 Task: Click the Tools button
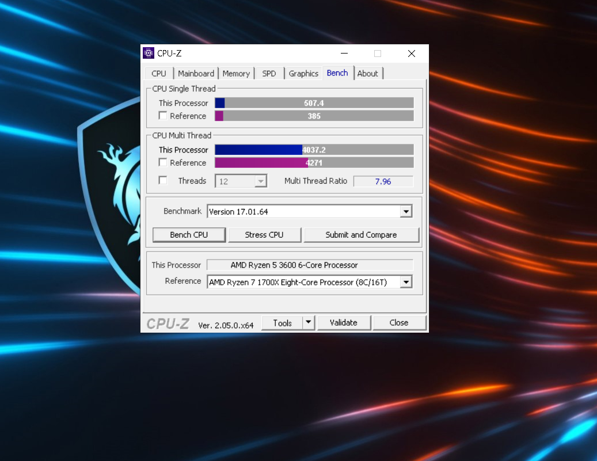282,323
